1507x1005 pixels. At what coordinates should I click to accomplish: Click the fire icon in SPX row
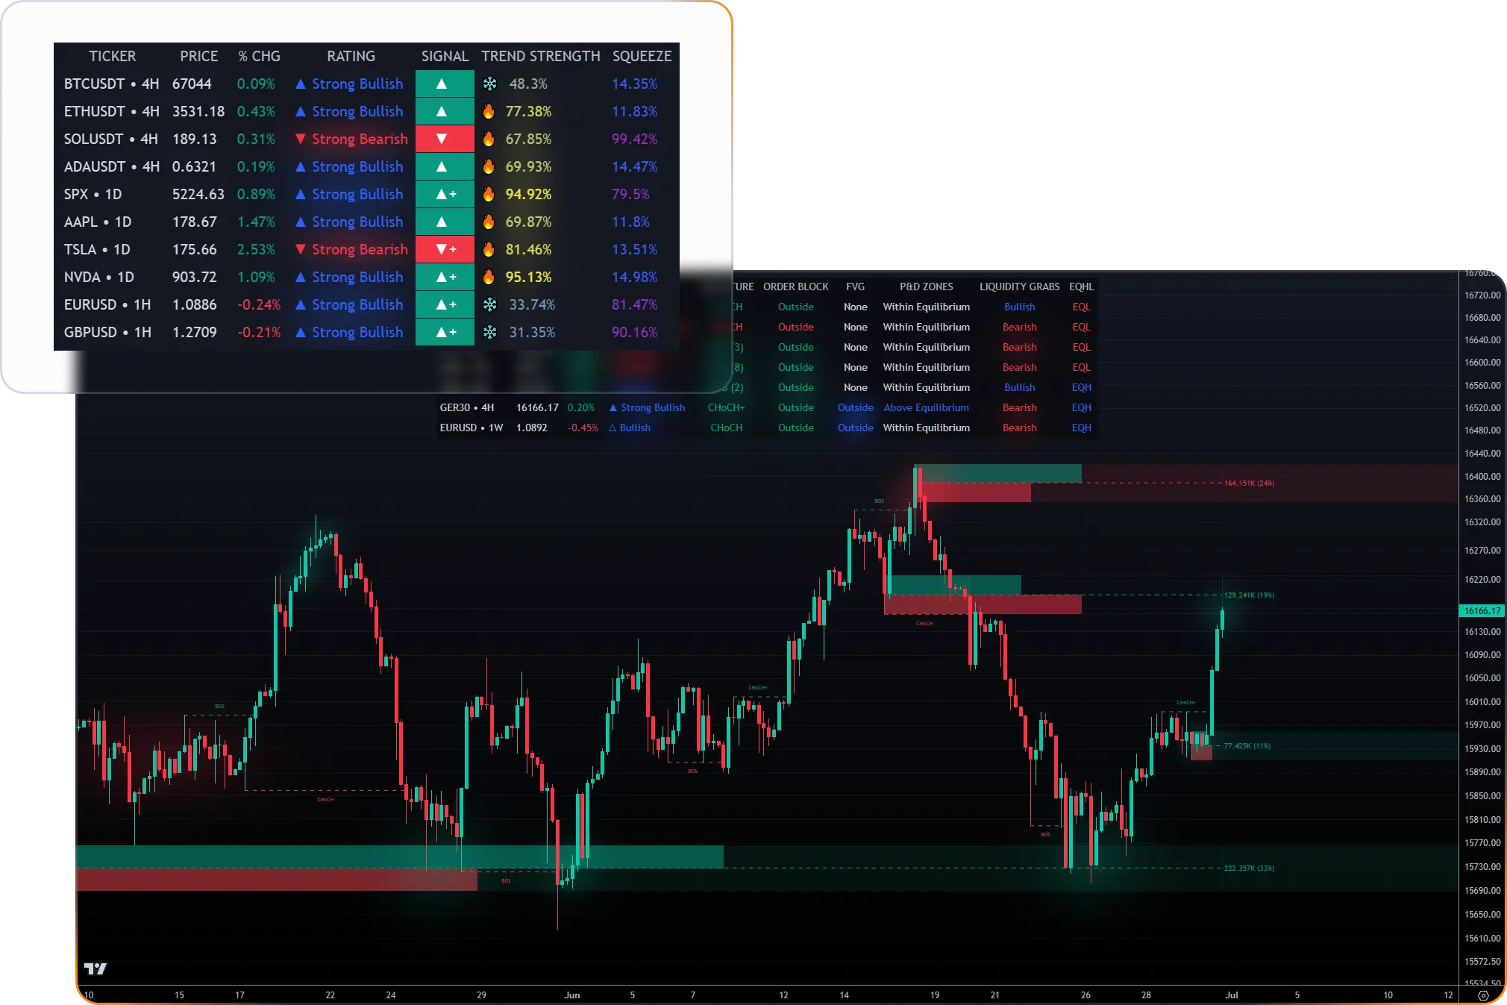pos(489,195)
